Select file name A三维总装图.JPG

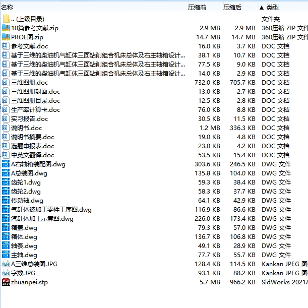tap(34, 264)
